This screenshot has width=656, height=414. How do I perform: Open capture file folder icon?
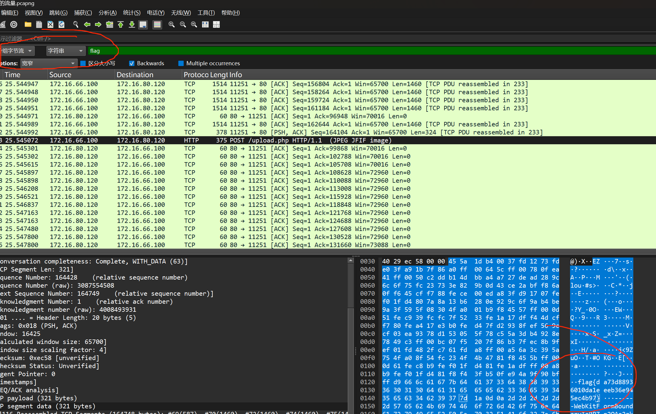(x=28, y=25)
